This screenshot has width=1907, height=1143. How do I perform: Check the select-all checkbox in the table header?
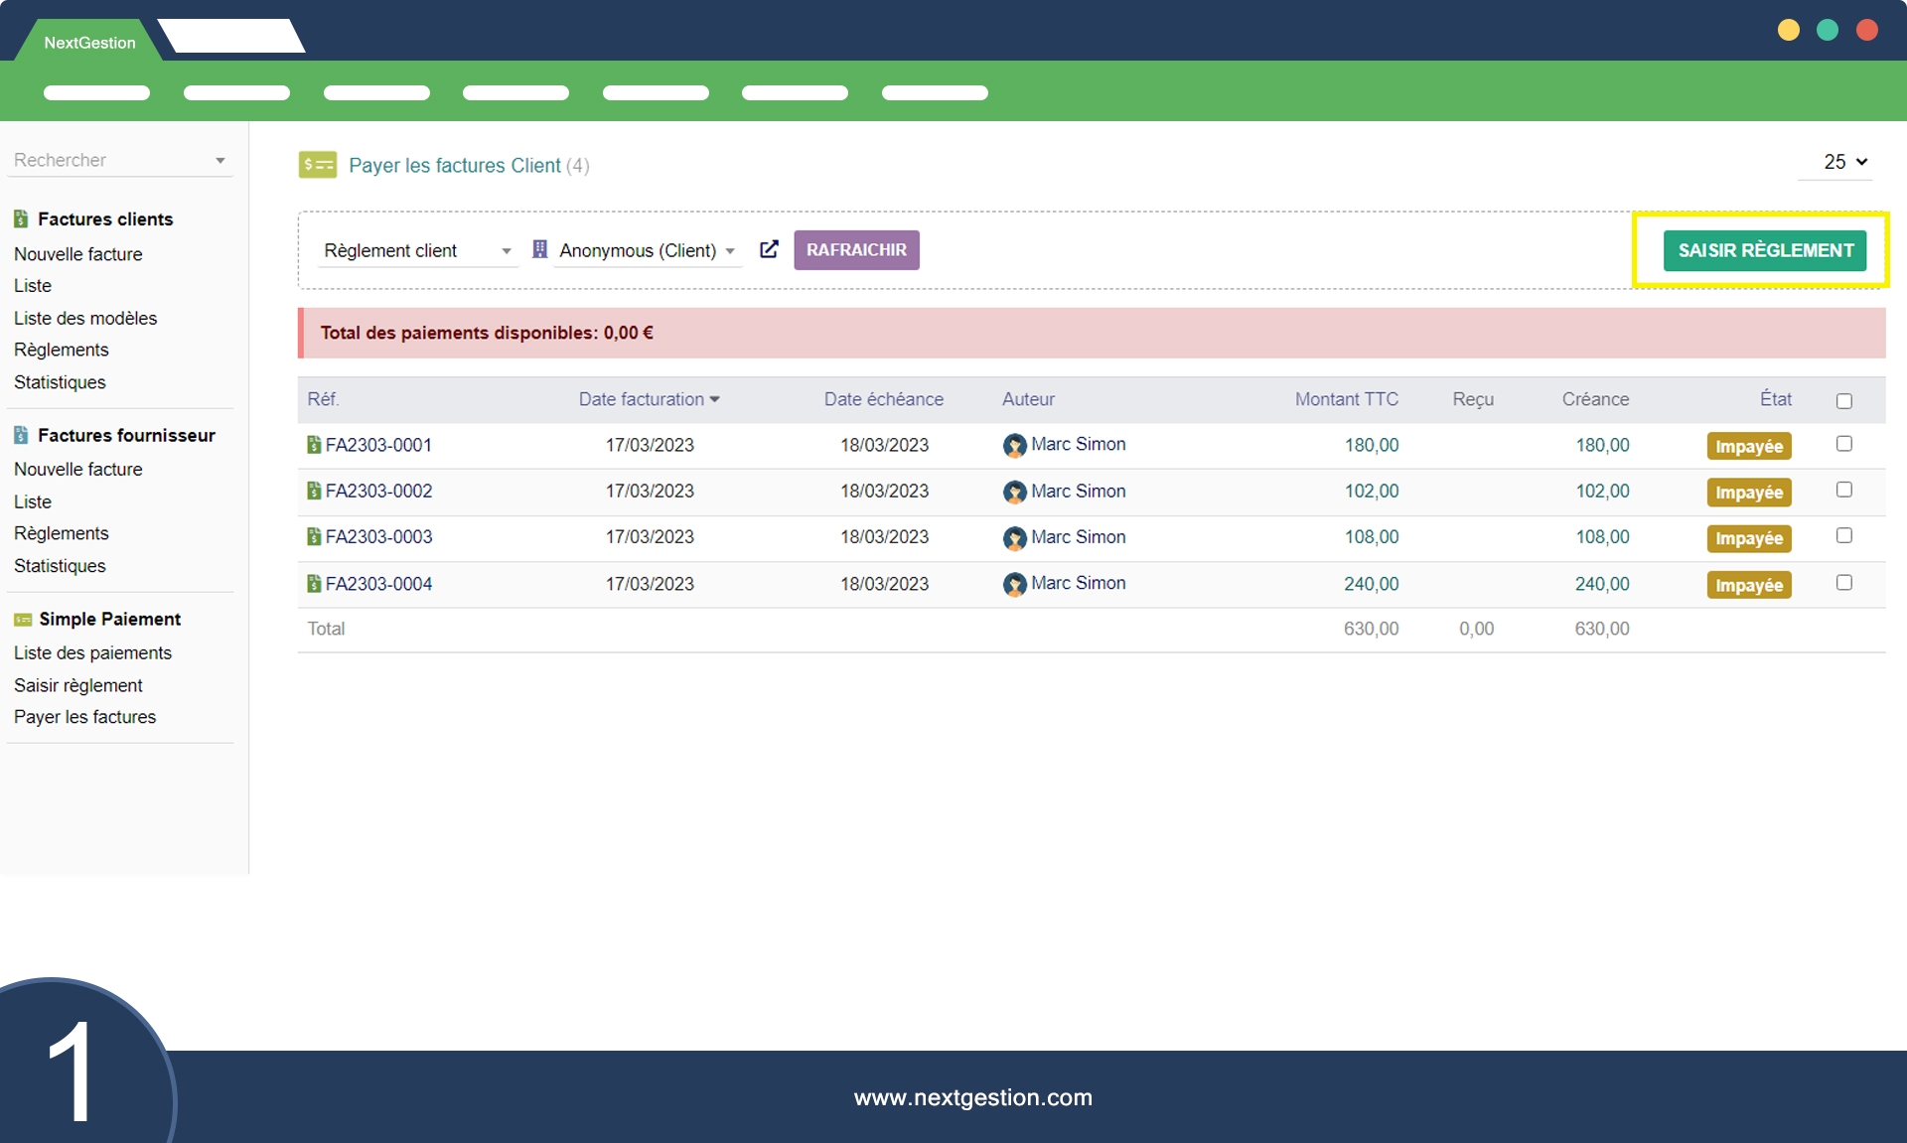pyautogui.click(x=1843, y=401)
